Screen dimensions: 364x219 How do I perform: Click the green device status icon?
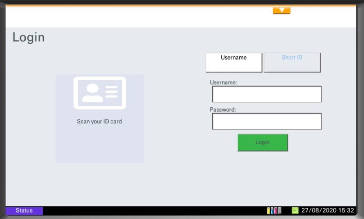pos(295,210)
